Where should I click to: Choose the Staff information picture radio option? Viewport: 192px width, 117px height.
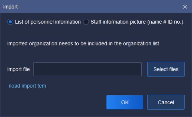coord(86,22)
